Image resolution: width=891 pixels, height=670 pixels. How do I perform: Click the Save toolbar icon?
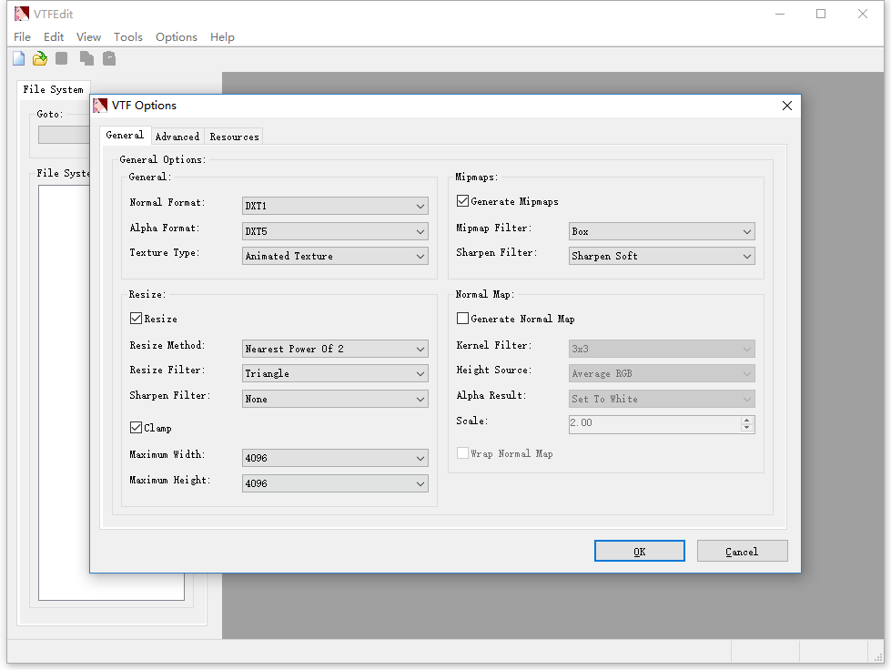tap(62, 58)
